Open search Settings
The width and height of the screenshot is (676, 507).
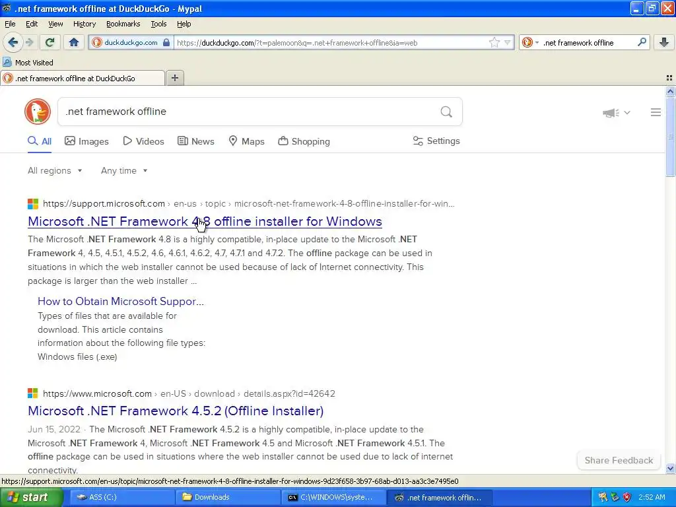pos(436,141)
